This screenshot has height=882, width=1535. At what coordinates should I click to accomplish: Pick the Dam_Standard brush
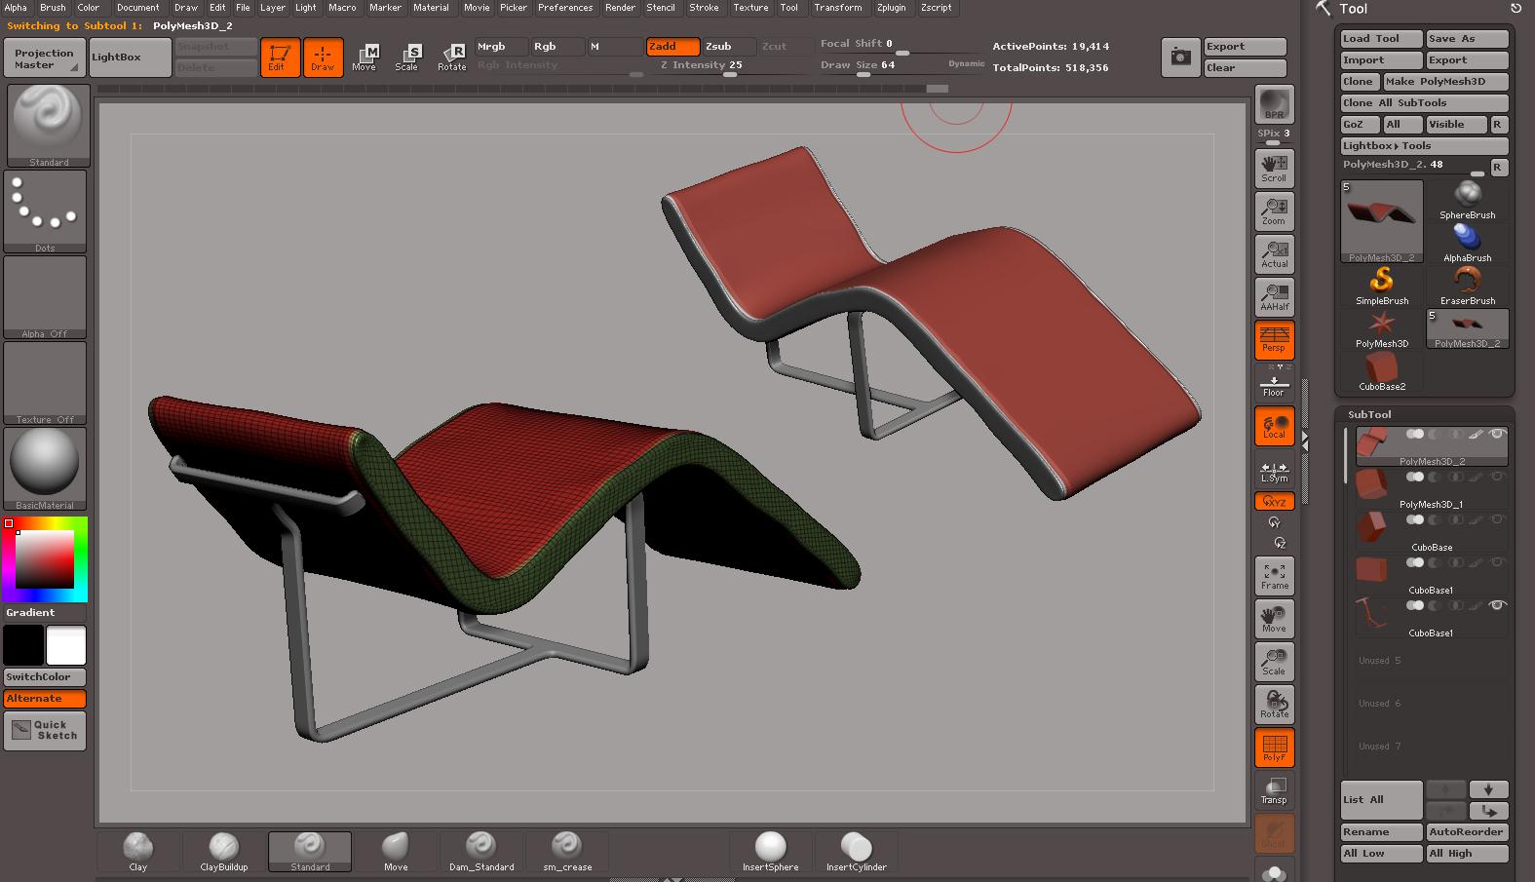point(480,851)
